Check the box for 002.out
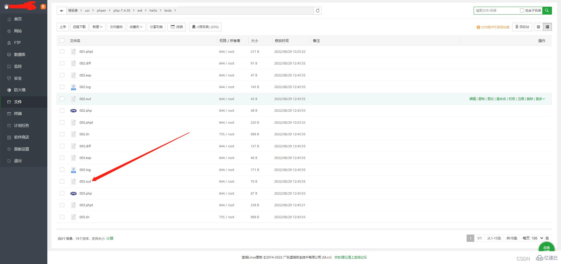The height and width of the screenshot is (264, 561). (x=62, y=99)
